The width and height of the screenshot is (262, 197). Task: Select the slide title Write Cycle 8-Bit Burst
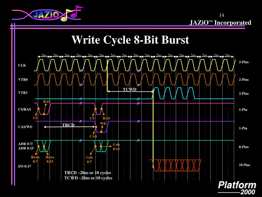click(130, 40)
